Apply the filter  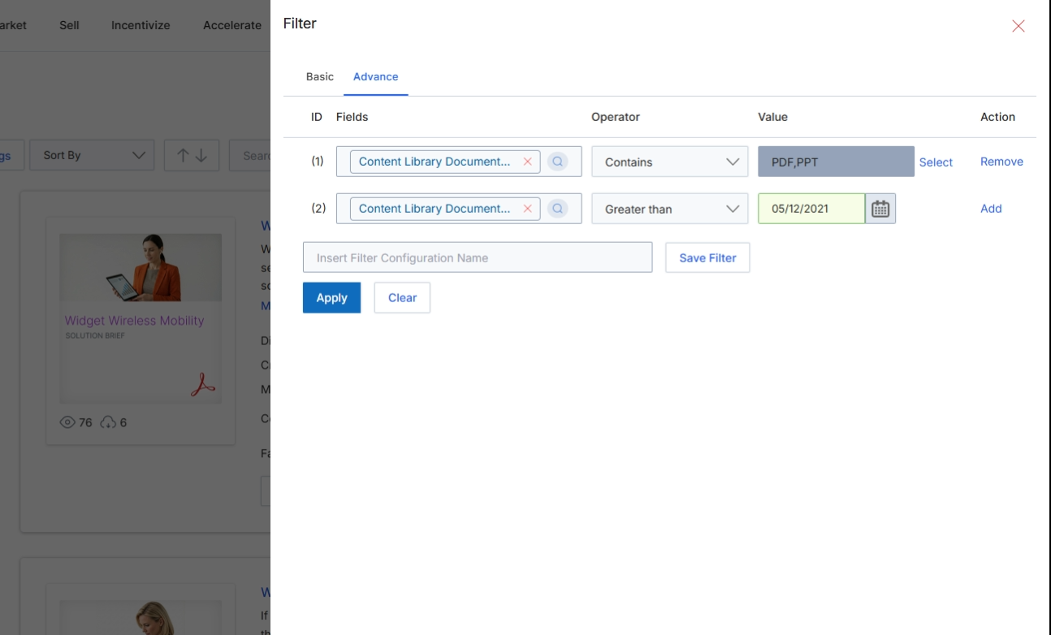click(331, 298)
